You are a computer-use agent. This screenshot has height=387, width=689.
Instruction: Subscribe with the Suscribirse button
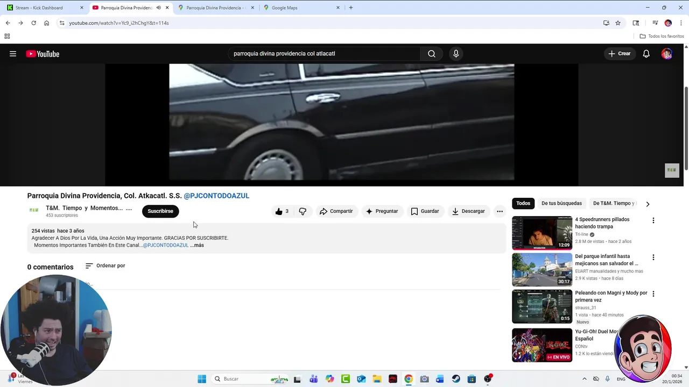[x=160, y=211]
